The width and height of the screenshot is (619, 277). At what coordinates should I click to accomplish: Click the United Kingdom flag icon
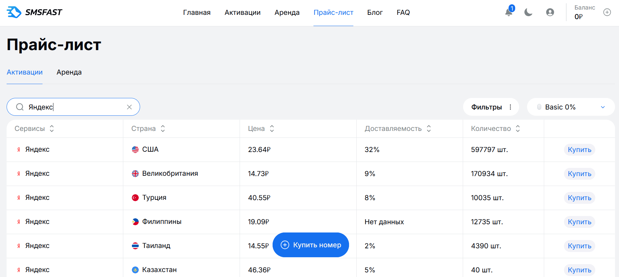pos(135,173)
